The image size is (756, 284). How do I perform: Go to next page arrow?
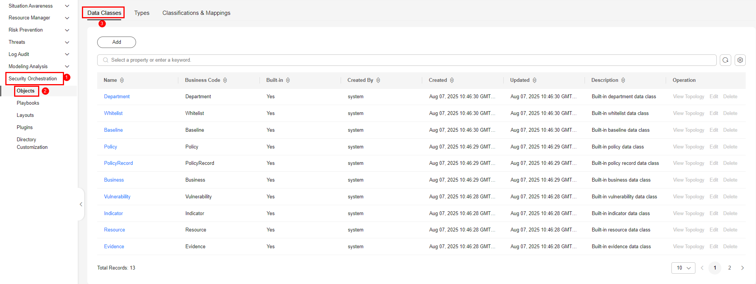742,268
